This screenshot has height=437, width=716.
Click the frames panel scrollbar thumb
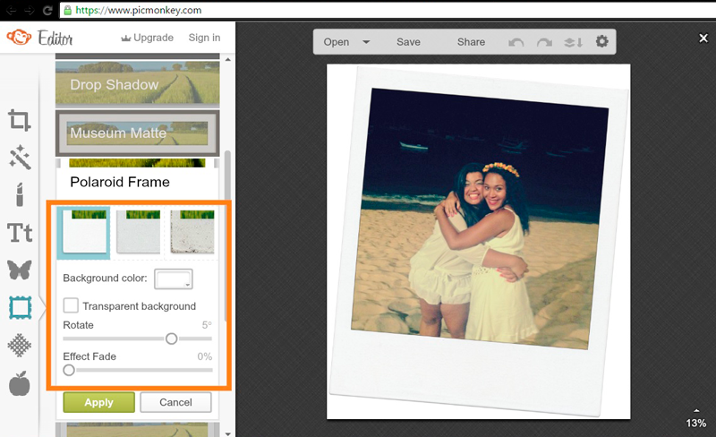tap(227, 236)
